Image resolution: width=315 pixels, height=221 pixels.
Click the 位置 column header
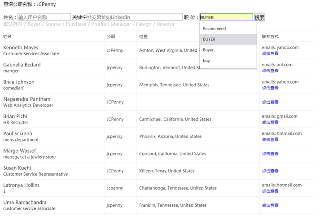click(144, 36)
